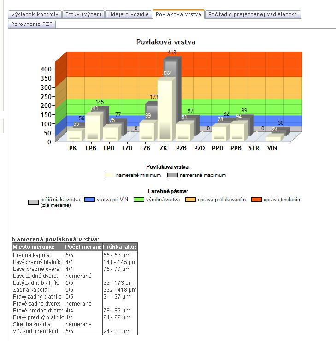Screen dimensions: 336x341
Task: Click the 332 - 418 µm thickness value
Action: [x=120, y=290]
